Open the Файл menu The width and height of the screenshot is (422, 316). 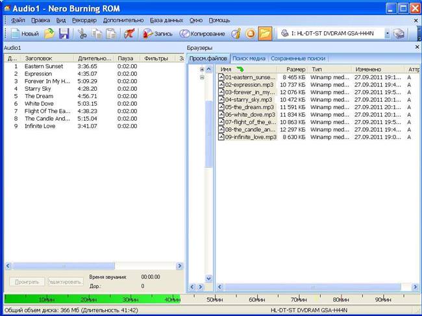coord(18,20)
